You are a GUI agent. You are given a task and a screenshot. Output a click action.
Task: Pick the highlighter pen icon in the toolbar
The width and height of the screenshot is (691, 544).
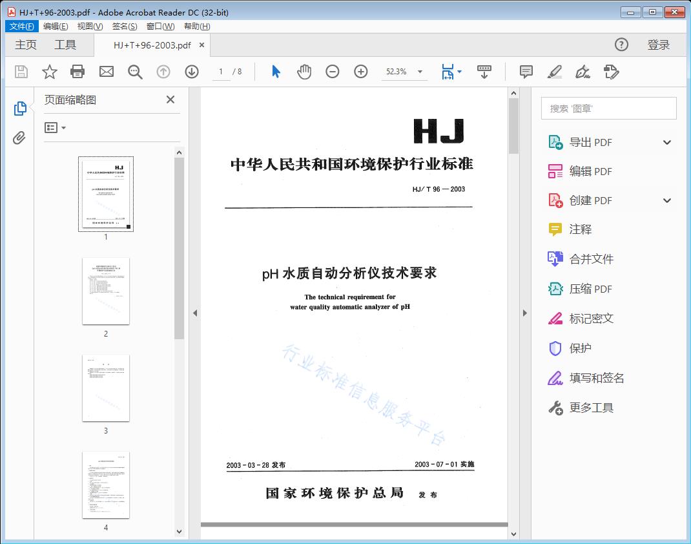[554, 71]
